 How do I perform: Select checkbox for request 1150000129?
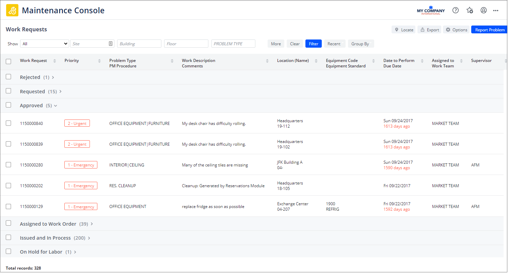pyautogui.click(x=9, y=206)
